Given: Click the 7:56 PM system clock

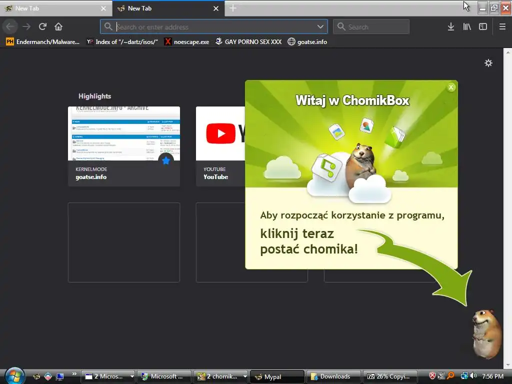Looking at the screenshot, I should 492,376.
